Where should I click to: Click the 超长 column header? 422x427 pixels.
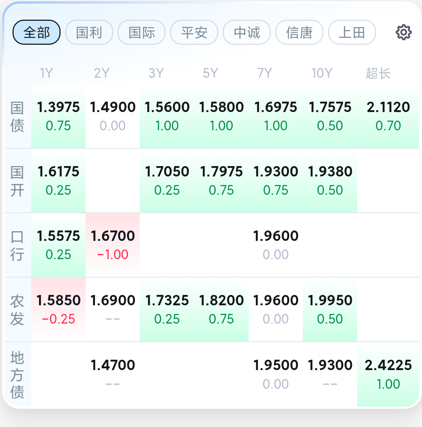click(x=378, y=73)
